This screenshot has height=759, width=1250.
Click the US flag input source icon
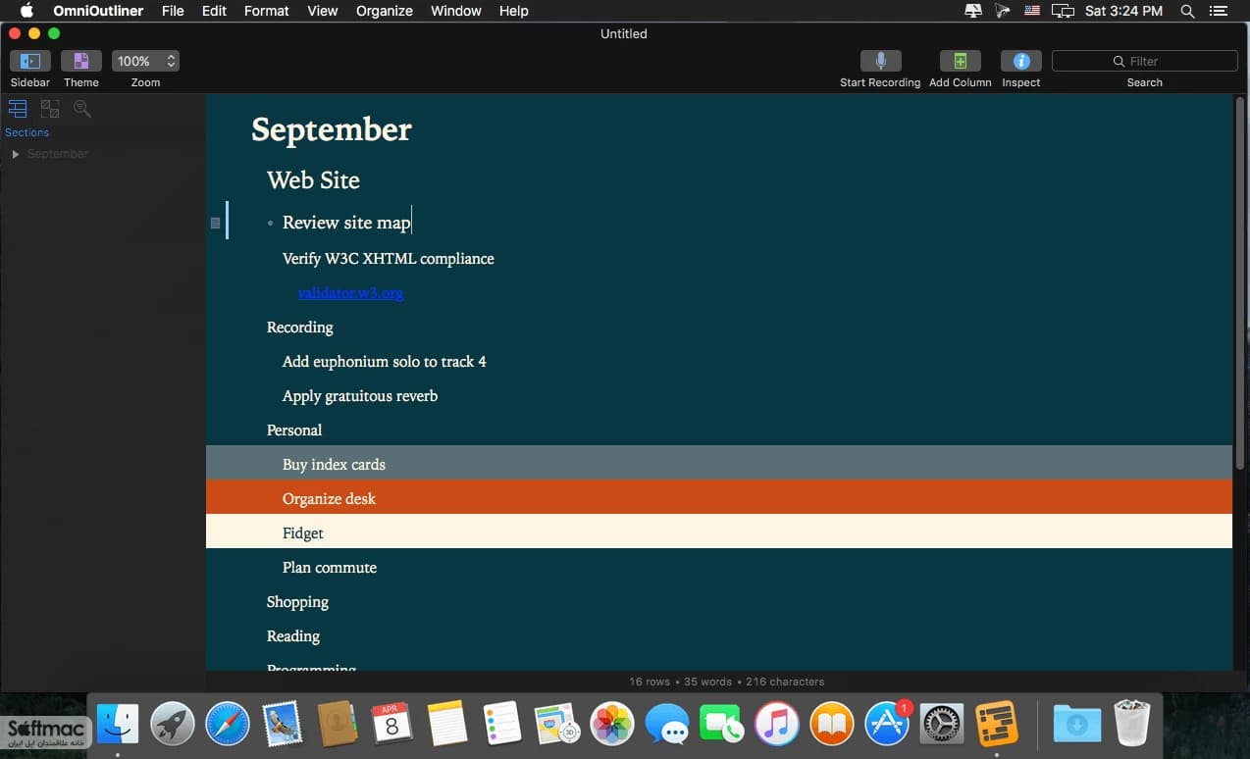(x=1032, y=11)
